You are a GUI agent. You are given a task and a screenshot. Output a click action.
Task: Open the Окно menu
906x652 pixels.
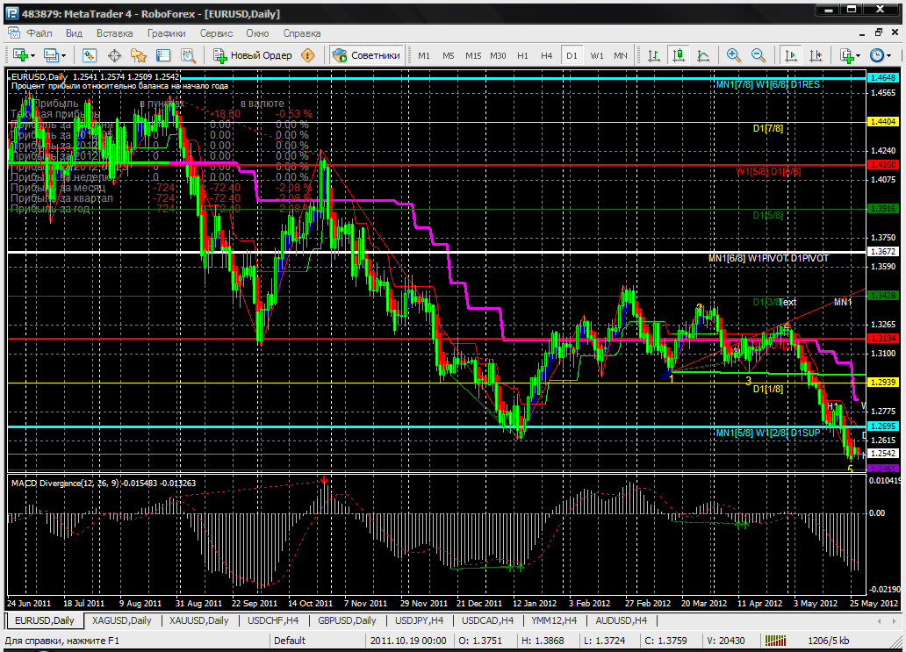pos(257,33)
